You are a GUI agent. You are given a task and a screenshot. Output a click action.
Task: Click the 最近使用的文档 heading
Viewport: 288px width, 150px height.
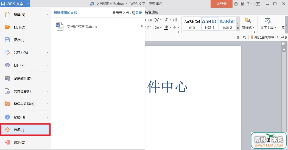point(65,13)
